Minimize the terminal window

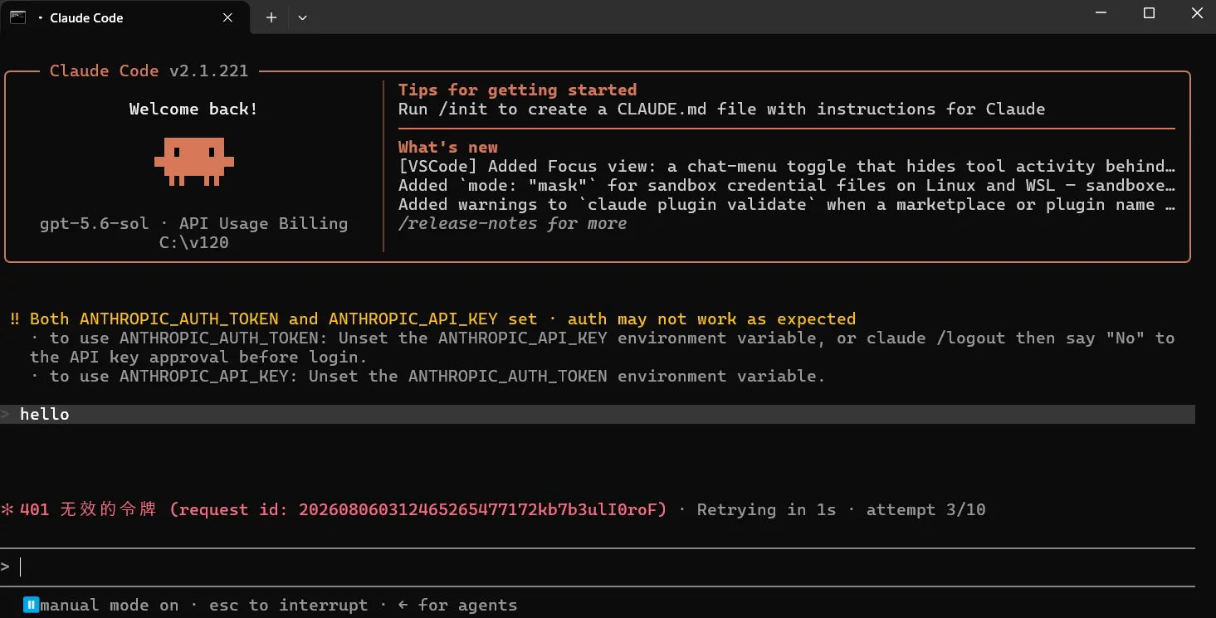[x=1101, y=13]
